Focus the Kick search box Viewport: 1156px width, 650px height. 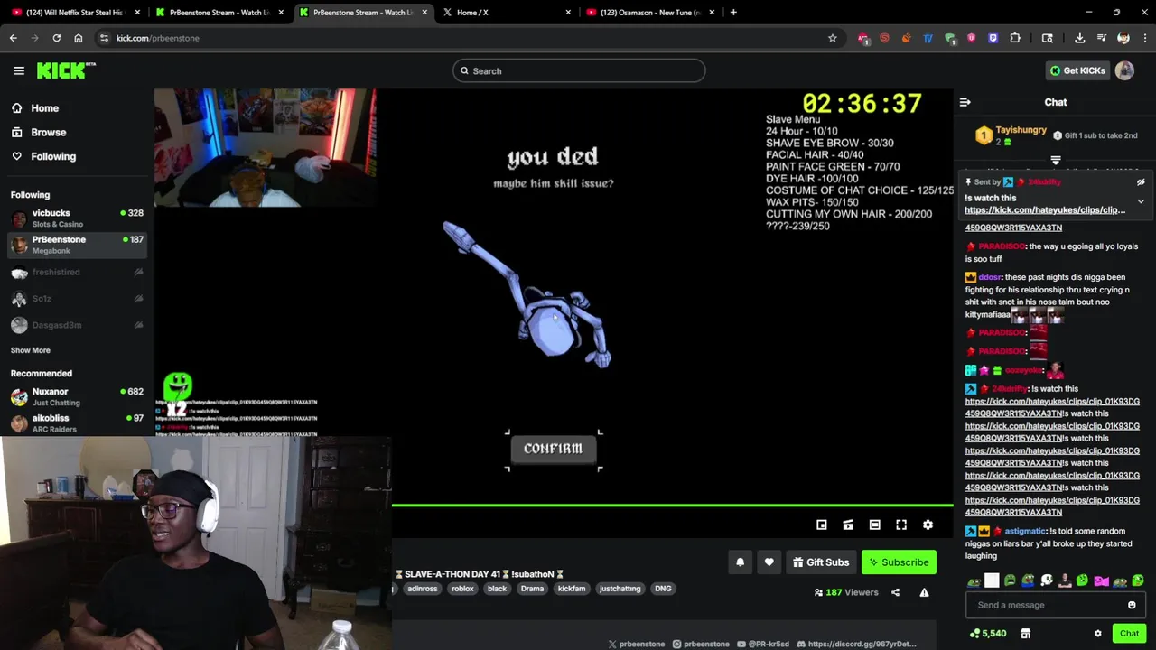tap(579, 70)
